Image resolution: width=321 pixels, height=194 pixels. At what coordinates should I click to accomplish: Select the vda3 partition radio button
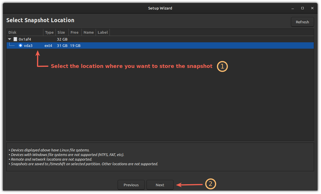(x=21, y=45)
